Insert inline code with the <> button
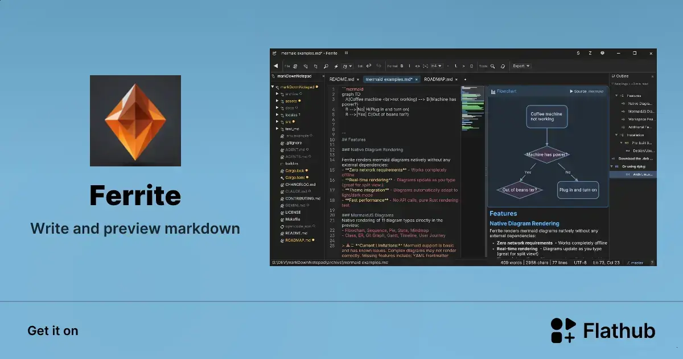This screenshot has width=683, height=359. pyautogui.click(x=417, y=66)
